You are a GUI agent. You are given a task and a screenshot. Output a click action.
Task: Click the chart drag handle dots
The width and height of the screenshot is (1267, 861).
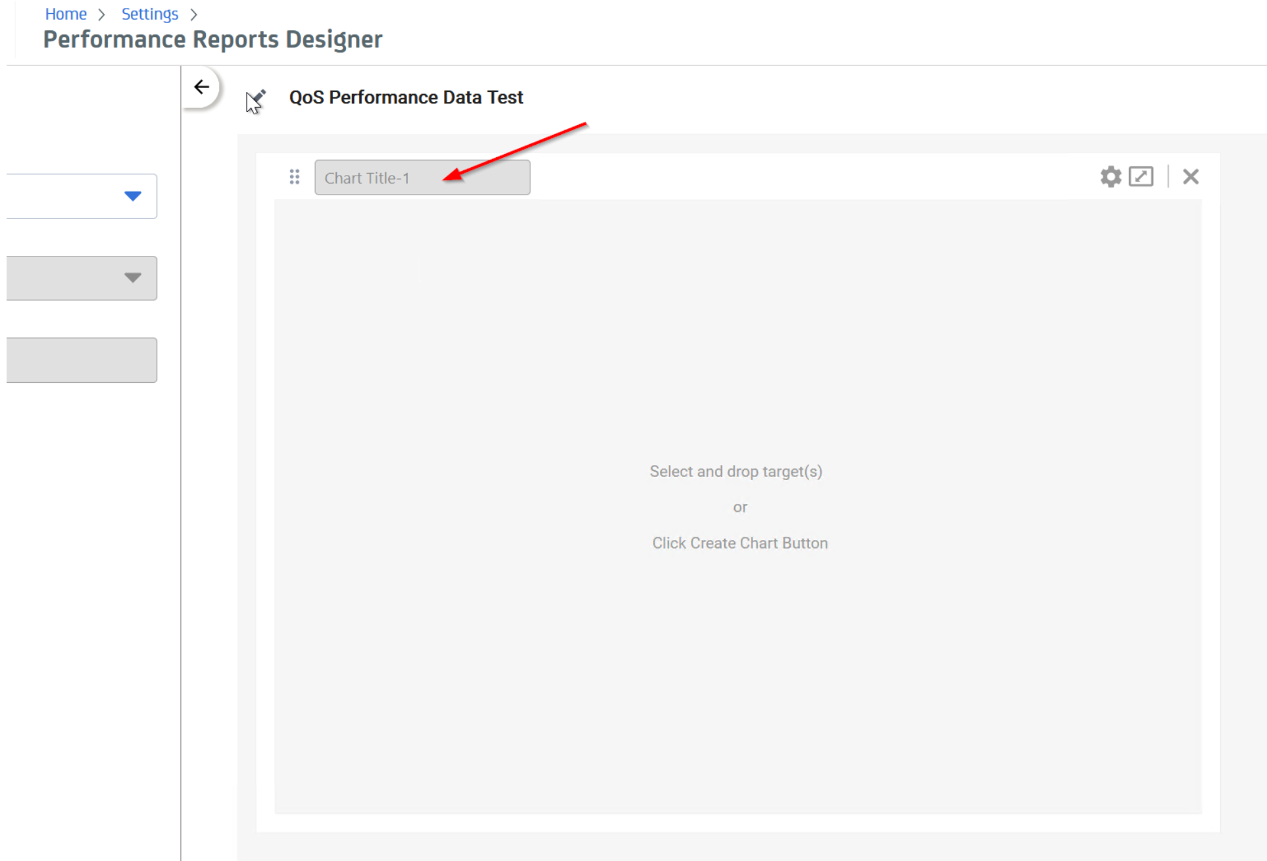pos(295,177)
